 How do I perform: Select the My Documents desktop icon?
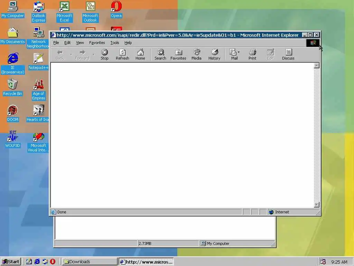12,36
